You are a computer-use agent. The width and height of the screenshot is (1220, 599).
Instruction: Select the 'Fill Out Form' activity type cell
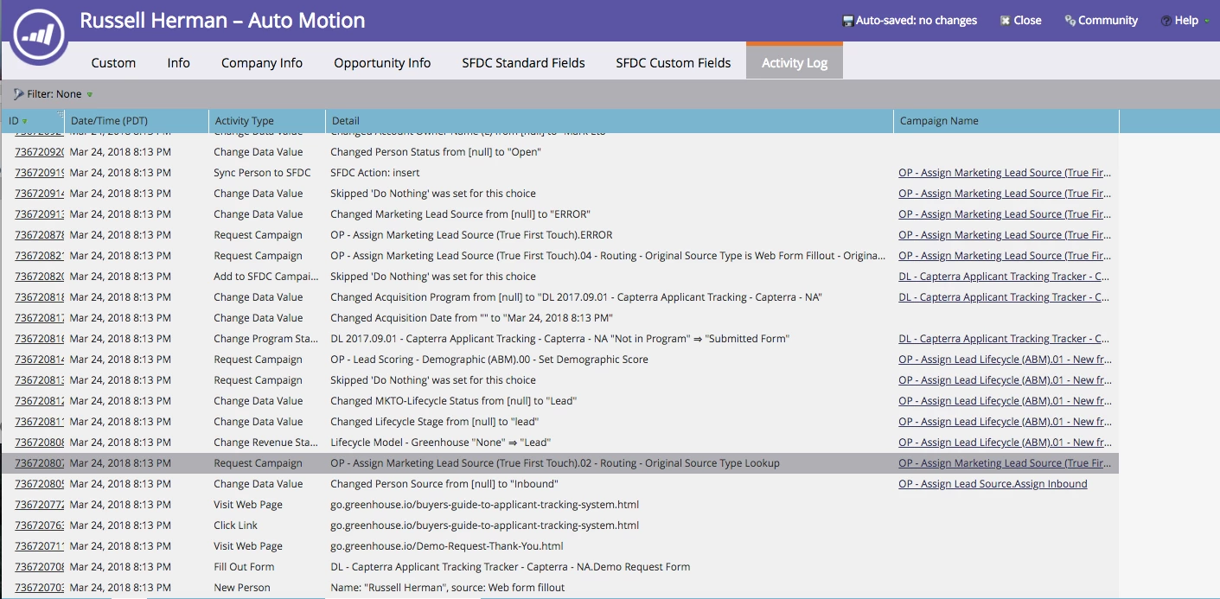point(244,567)
